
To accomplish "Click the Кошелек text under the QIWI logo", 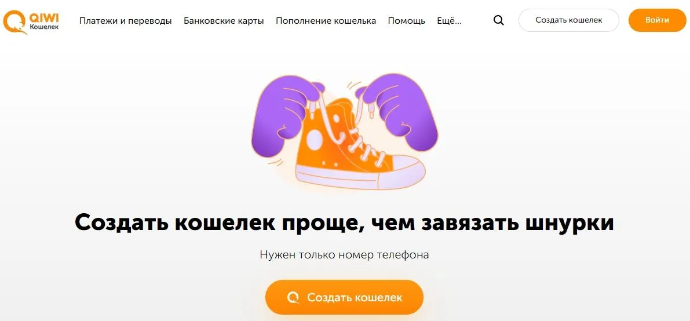I will pos(43,27).
